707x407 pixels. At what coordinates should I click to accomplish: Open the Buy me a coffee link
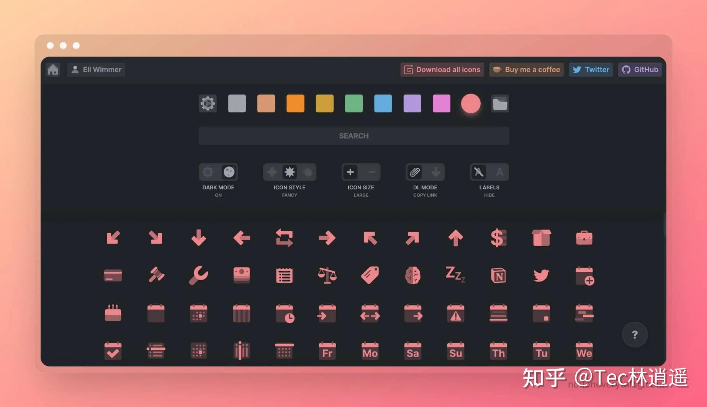(526, 69)
